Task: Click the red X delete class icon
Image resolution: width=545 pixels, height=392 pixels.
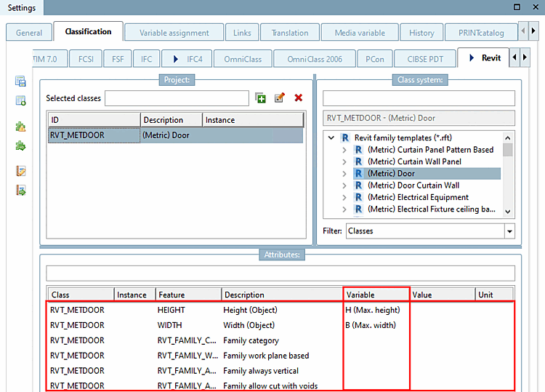Action: 298,98
